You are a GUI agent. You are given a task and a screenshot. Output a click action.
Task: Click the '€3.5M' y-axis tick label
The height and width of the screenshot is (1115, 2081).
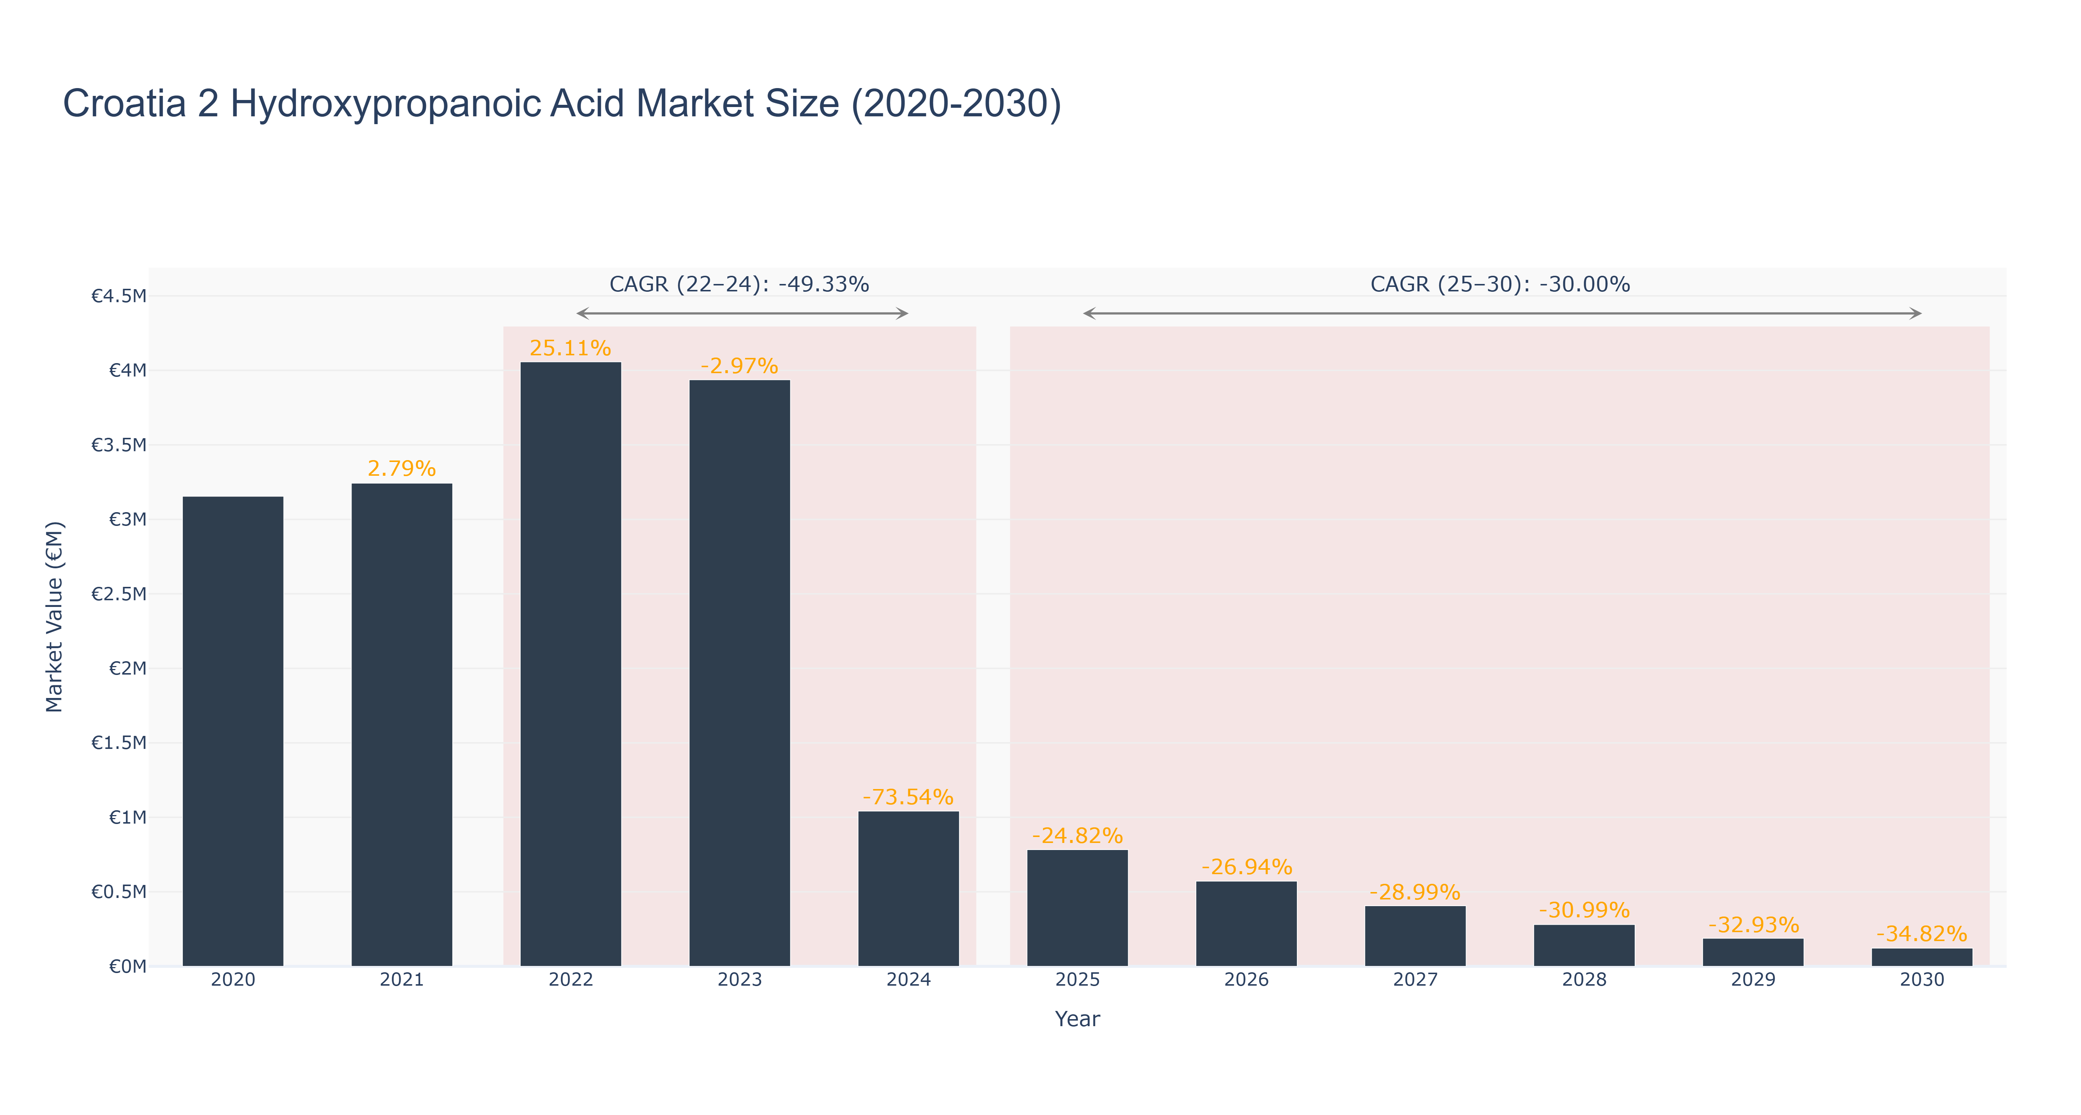[x=119, y=445]
